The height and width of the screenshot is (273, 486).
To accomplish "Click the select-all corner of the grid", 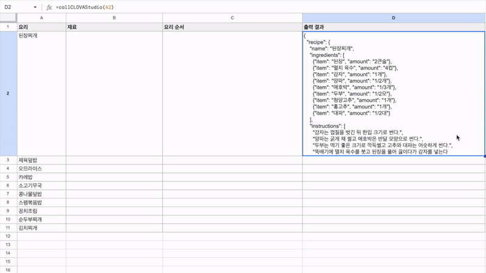I will click(x=8, y=18).
